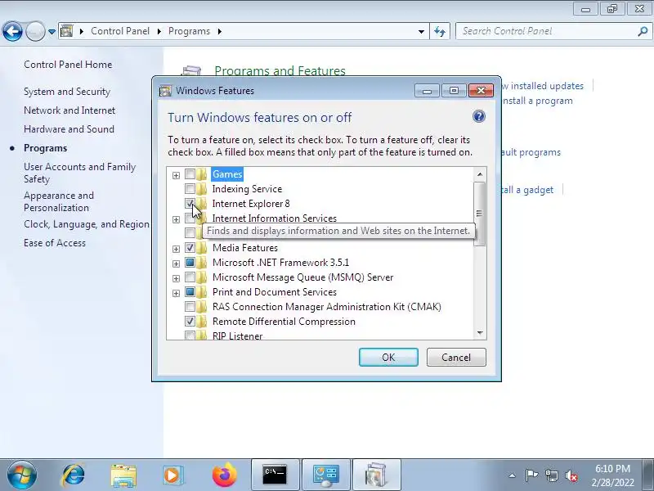The height and width of the screenshot is (491, 654).
Task: Launch Firefox from the taskbar
Action: [x=224, y=475]
